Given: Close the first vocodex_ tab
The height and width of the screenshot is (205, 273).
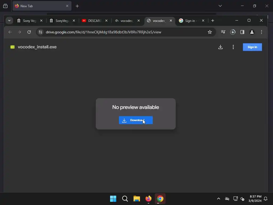Looking at the screenshot, I should coord(139,21).
